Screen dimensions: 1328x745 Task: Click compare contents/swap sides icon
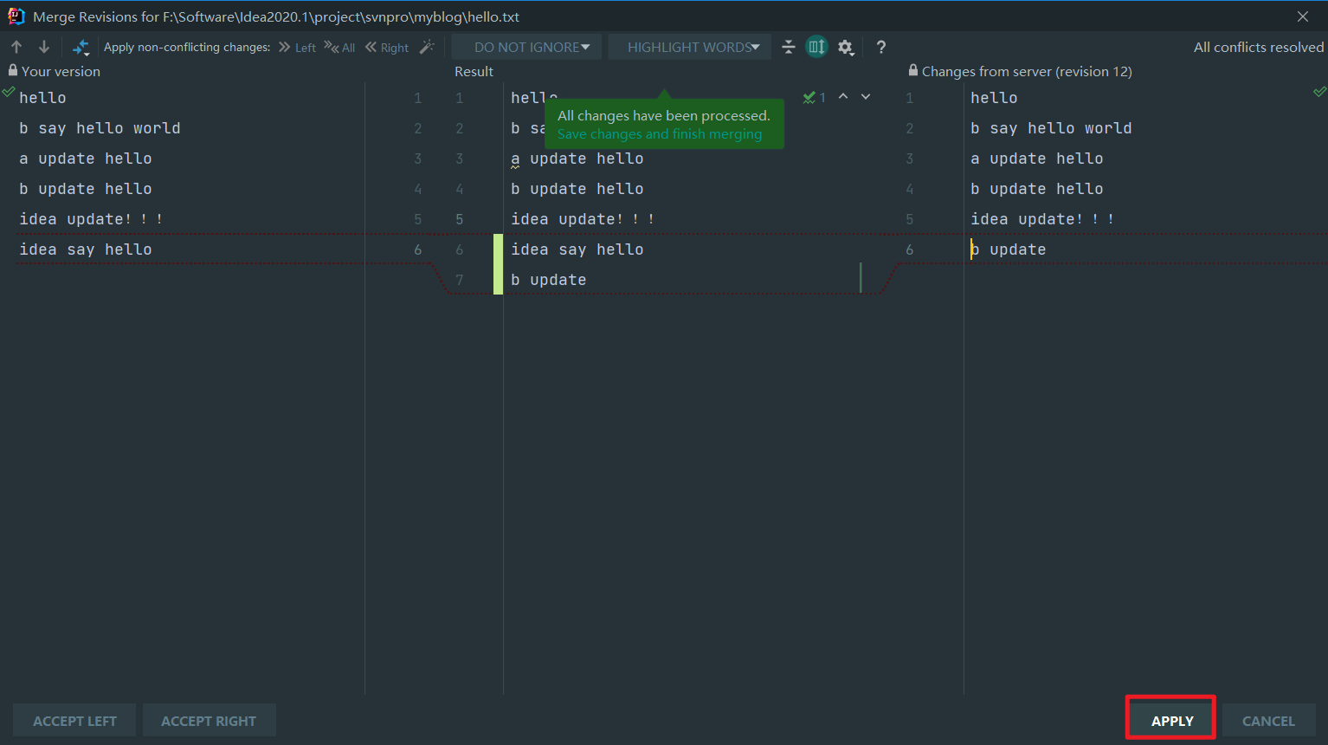81,47
